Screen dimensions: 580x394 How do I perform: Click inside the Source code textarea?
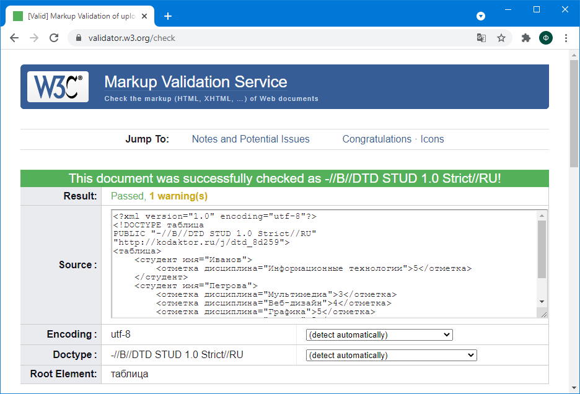click(324, 264)
